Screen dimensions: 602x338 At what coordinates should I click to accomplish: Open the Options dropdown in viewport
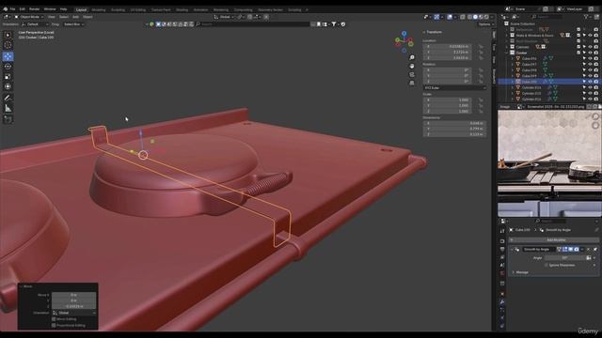tap(485, 24)
